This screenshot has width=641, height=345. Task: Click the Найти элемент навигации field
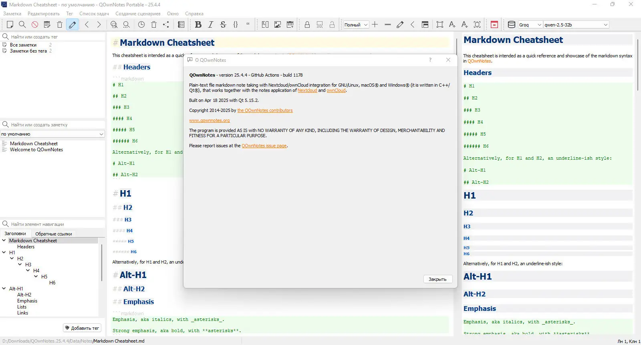point(52,224)
